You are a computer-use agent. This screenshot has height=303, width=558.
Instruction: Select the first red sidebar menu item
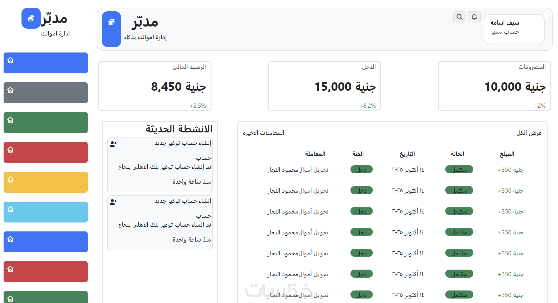point(46,152)
